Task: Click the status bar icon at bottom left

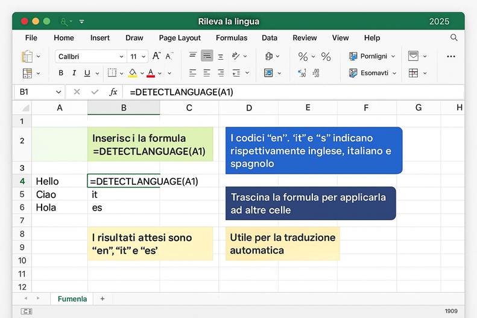Action: [x=27, y=311]
